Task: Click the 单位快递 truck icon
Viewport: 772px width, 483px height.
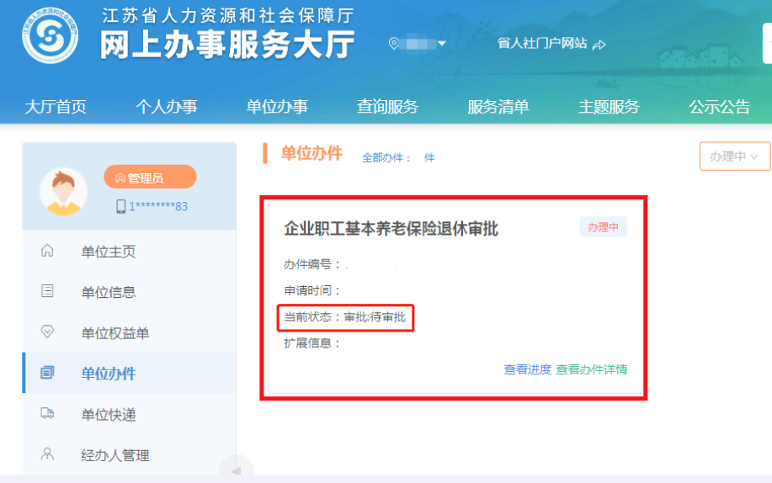Action: pyautogui.click(x=47, y=414)
